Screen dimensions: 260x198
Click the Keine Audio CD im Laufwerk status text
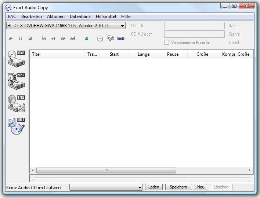(34, 188)
